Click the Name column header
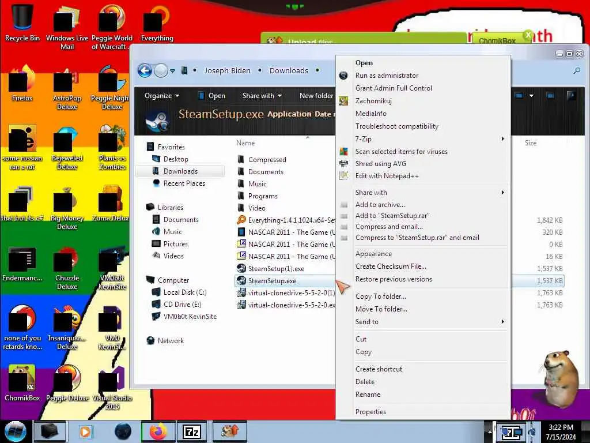 pyautogui.click(x=245, y=143)
